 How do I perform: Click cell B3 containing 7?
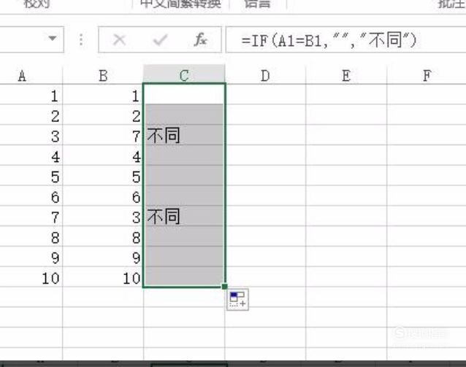point(103,136)
